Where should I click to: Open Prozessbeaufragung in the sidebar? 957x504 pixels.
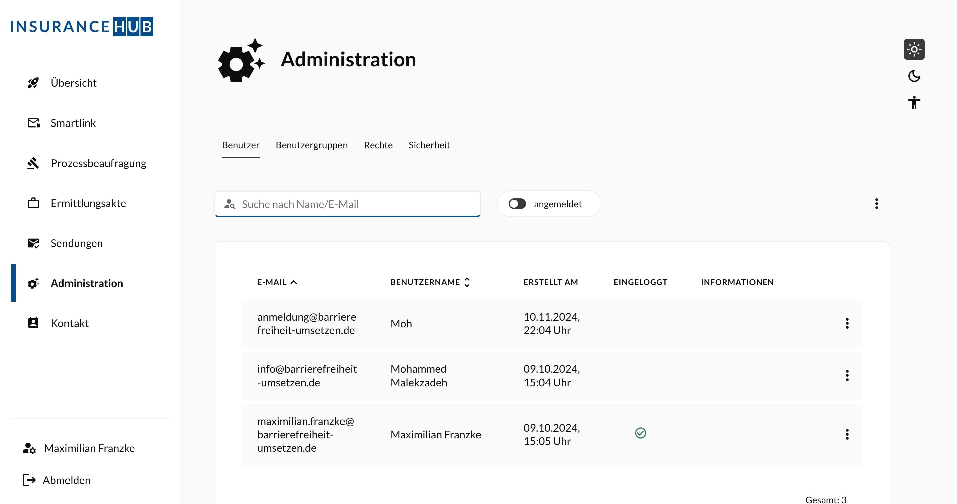[x=99, y=163]
